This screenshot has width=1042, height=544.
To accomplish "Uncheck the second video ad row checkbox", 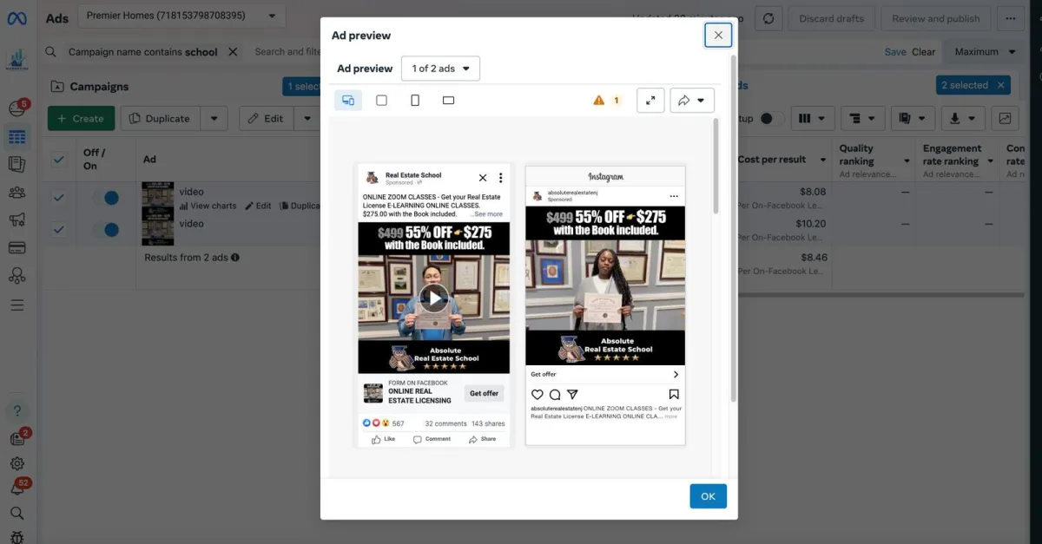I will (59, 230).
